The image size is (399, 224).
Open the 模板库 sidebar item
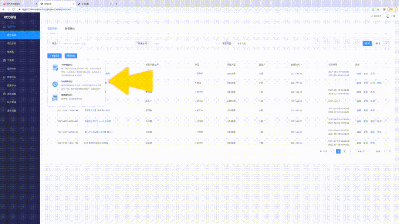point(20,52)
